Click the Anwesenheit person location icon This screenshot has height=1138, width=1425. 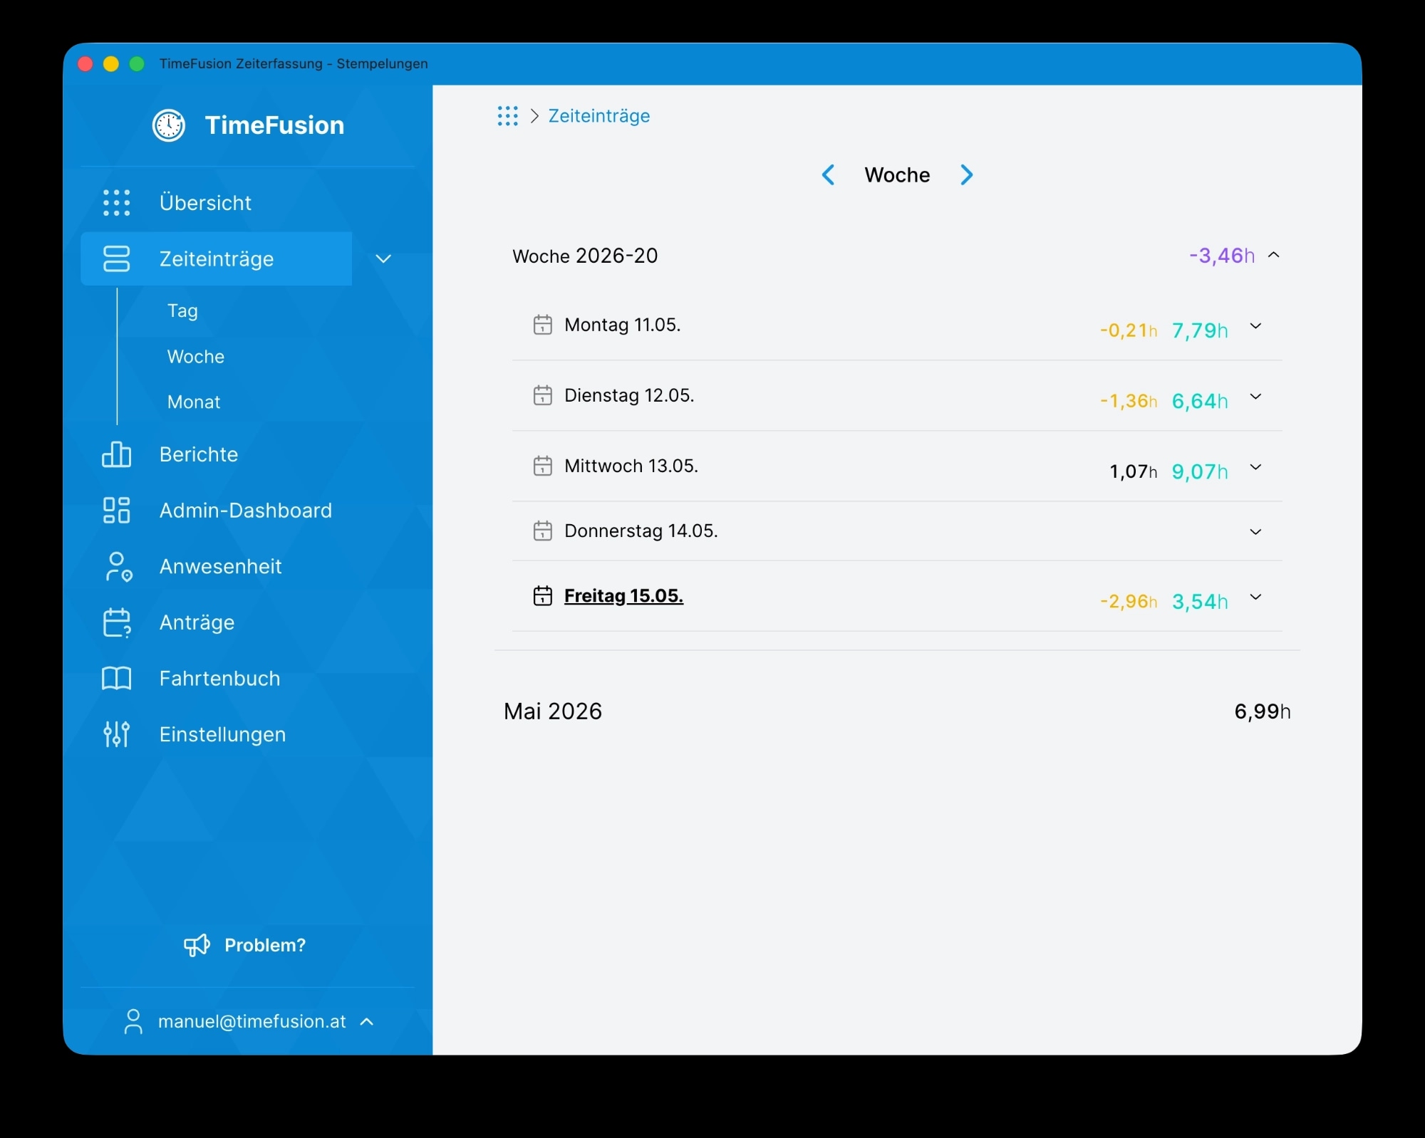pyautogui.click(x=118, y=567)
